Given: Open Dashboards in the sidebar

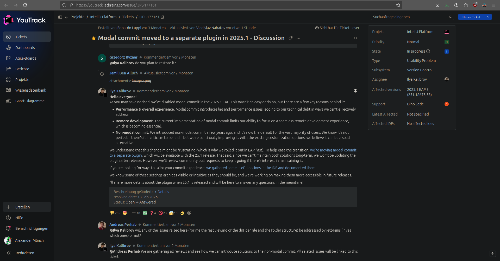Looking at the screenshot, I should [x=27, y=48].
